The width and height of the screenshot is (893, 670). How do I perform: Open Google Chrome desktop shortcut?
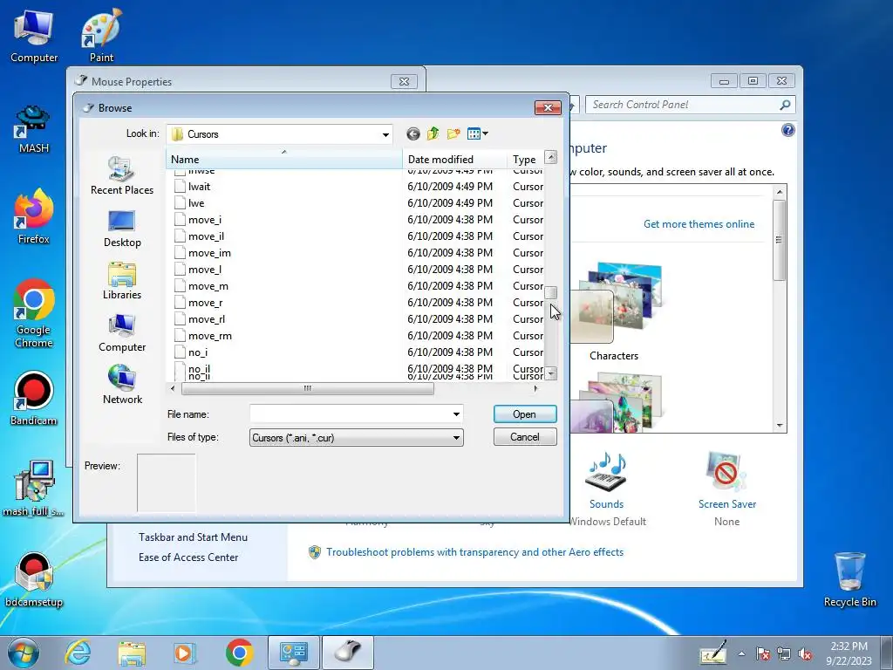34,313
